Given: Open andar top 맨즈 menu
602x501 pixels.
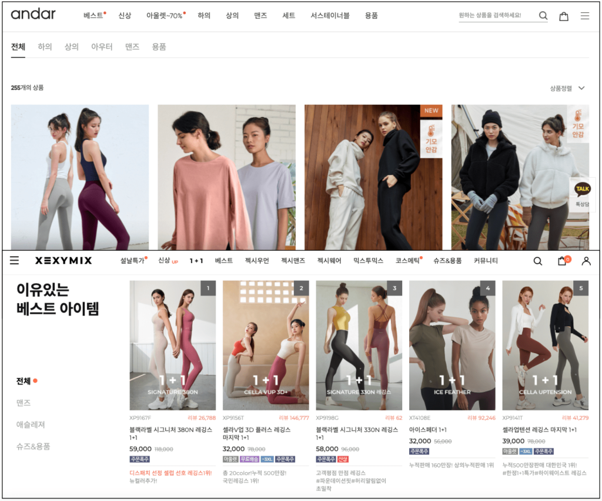Looking at the screenshot, I should tap(260, 15).
